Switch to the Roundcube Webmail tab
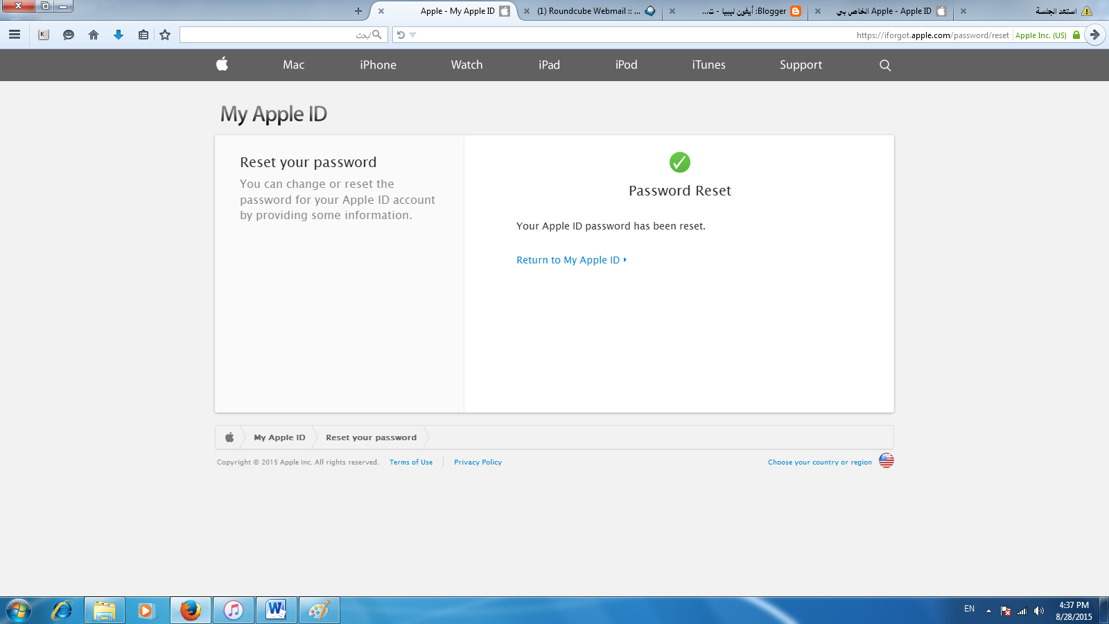The image size is (1109, 624). [589, 11]
